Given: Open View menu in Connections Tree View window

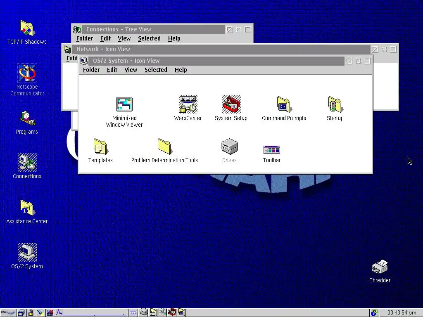Looking at the screenshot, I should (x=124, y=38).
